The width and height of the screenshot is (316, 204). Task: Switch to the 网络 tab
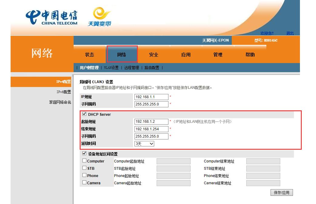122,54
